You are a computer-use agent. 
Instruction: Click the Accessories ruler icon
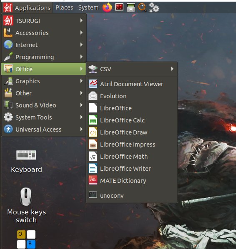point(8,32)
